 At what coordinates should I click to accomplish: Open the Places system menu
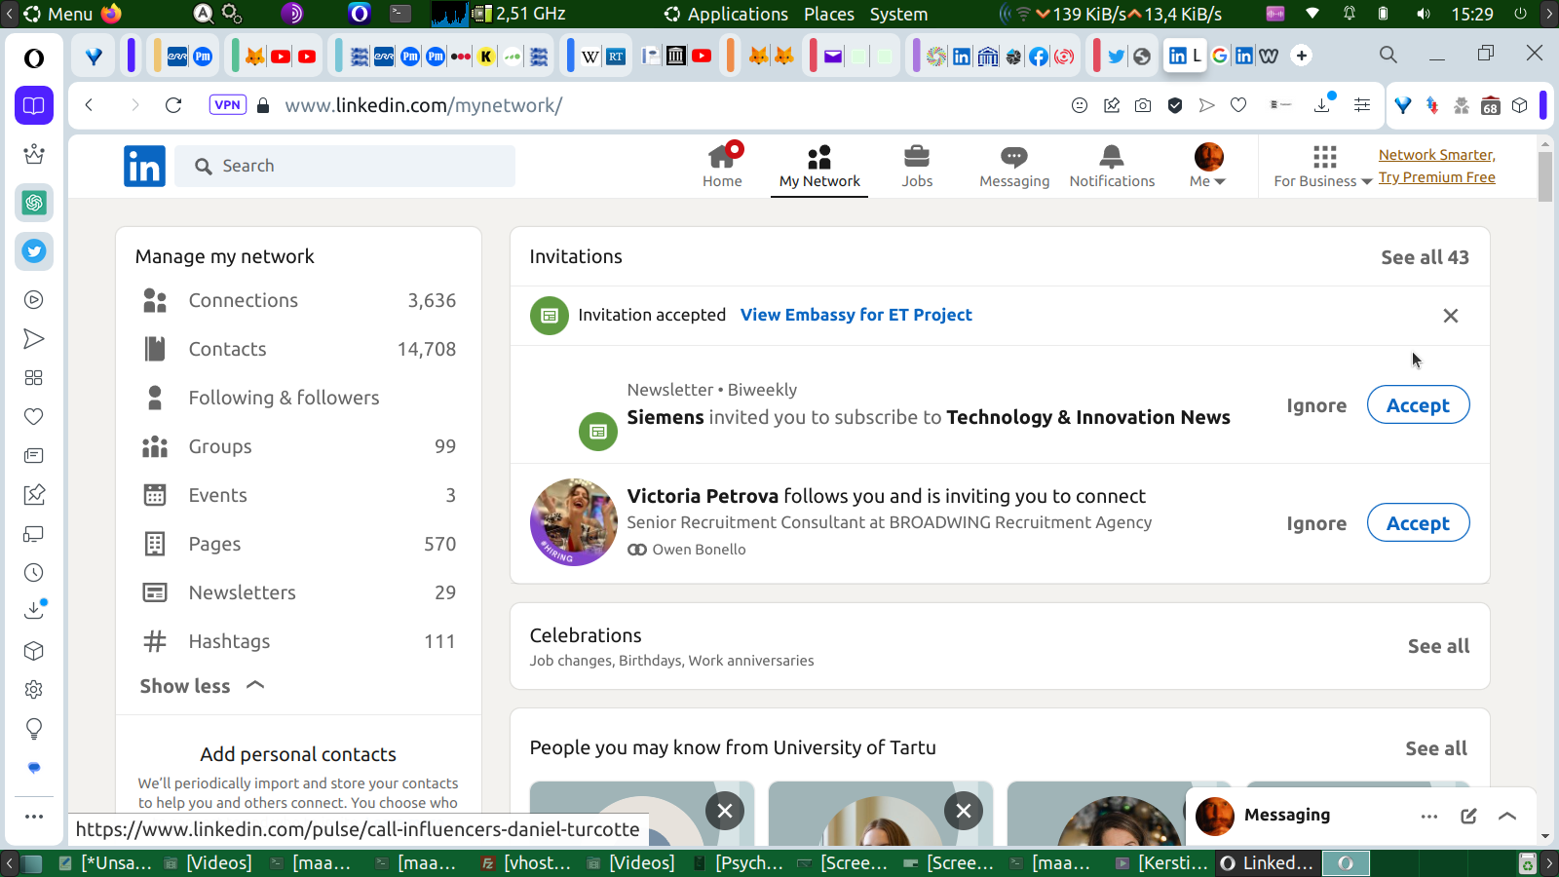829,14
